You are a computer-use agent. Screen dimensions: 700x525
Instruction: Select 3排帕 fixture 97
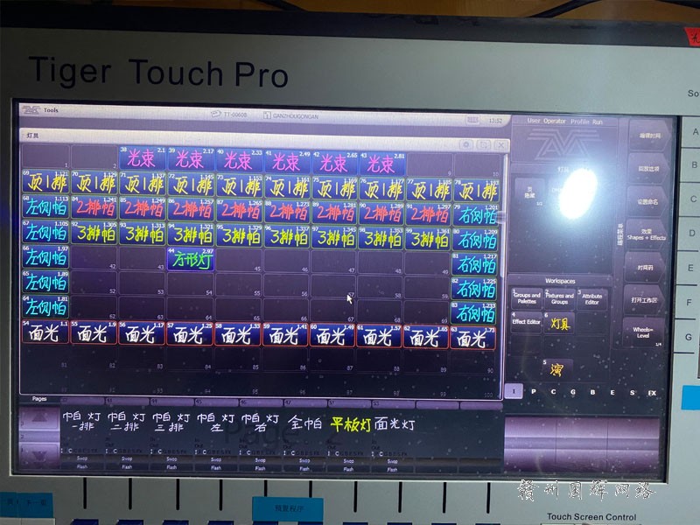tap(335, 236)
